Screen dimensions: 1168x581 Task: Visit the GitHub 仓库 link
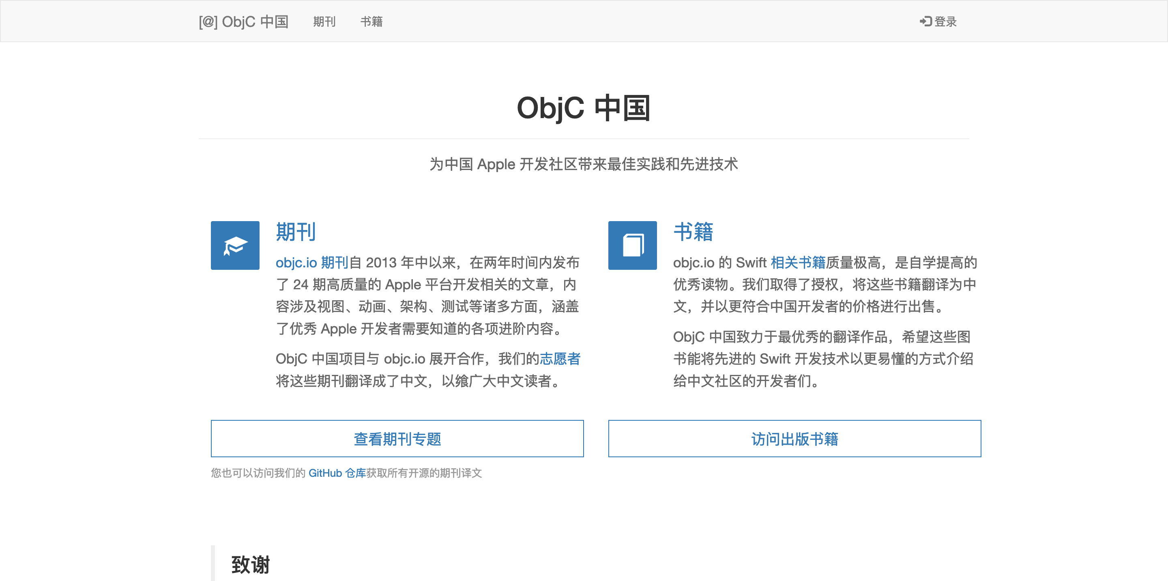tap(337, 473)
